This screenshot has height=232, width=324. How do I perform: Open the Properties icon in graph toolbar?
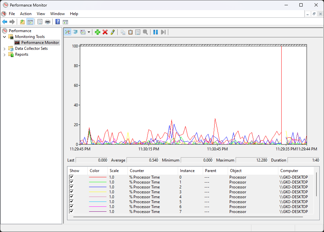coord(138,32)
